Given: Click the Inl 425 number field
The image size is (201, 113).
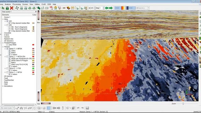Looking at the screenshot, I should tap(92, 8).
